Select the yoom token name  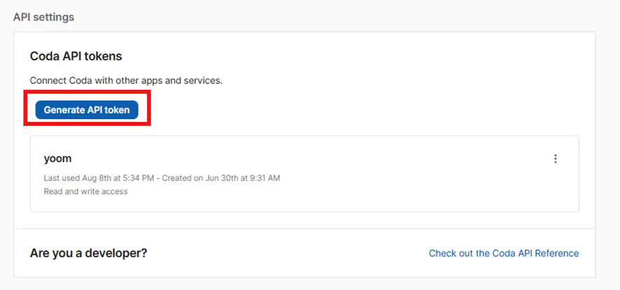click(57, 158)
